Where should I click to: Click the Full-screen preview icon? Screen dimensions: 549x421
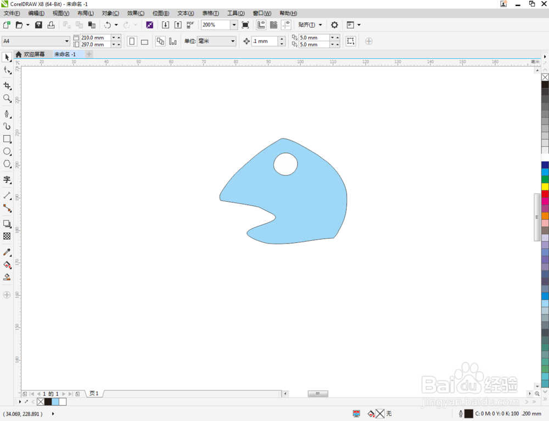(x=245, y=25)
